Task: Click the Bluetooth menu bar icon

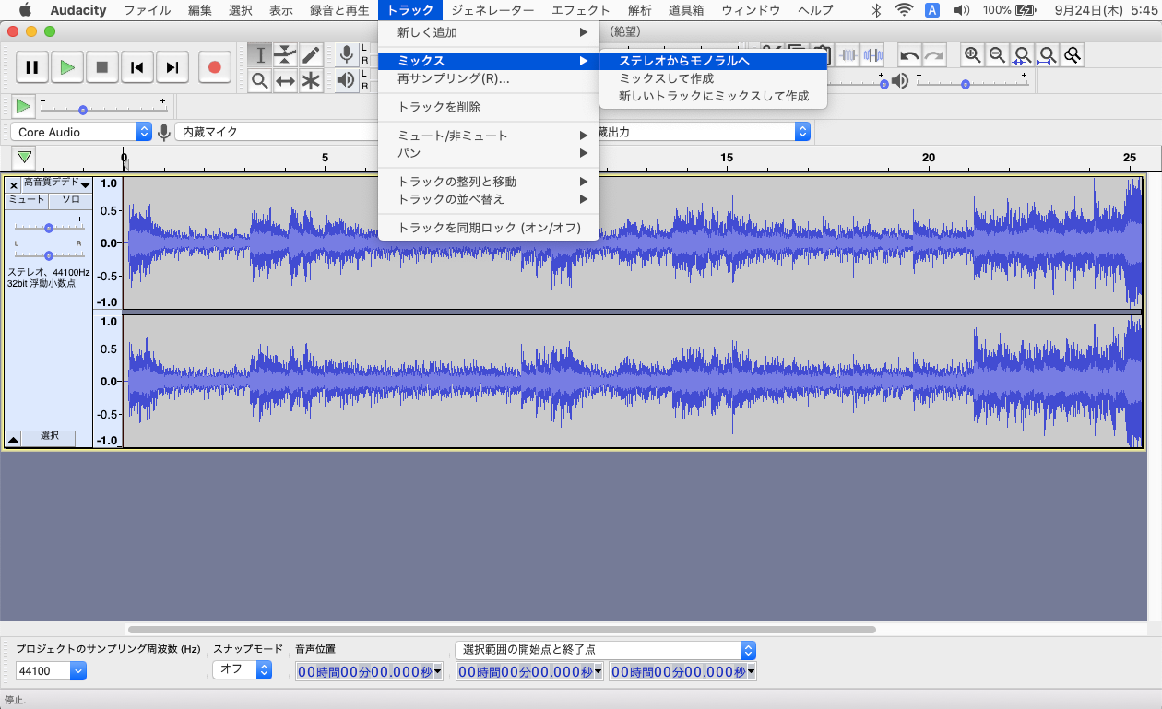Action: point(876,10)
